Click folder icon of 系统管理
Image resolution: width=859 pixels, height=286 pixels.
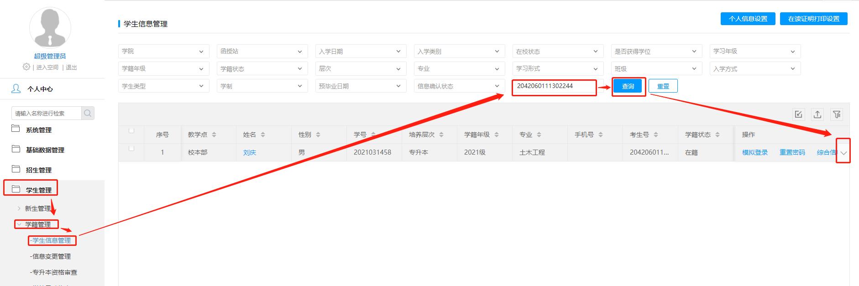(16, 129)
